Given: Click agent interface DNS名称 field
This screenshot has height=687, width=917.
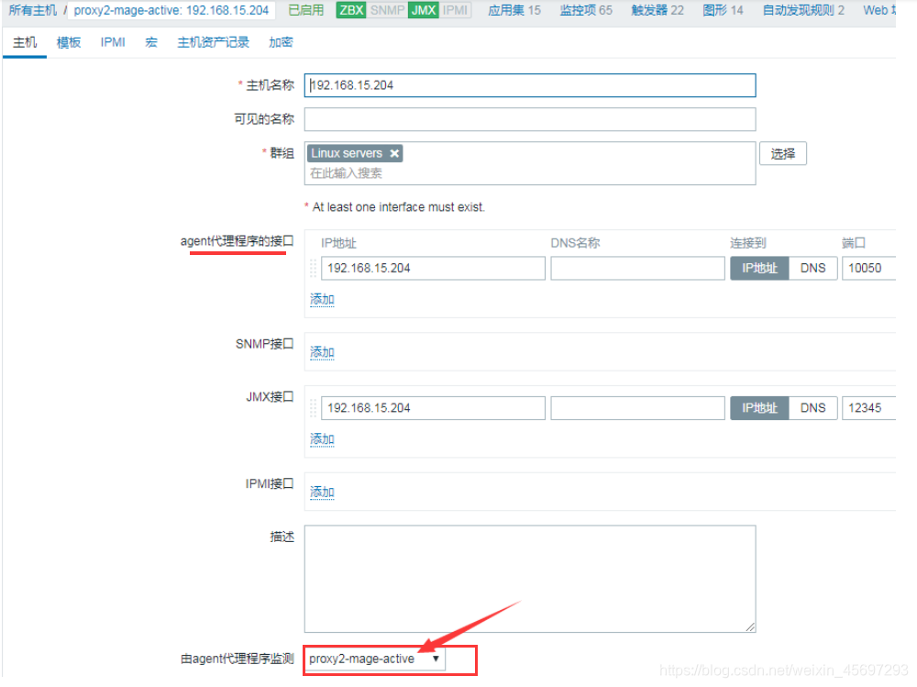Looking at the screenshot, I should pyautogui.click(x=637, y=268).
